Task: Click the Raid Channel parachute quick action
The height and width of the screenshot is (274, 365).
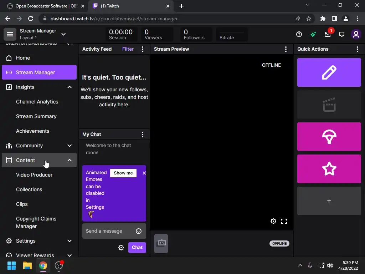Action: click(x=329, y=137)
